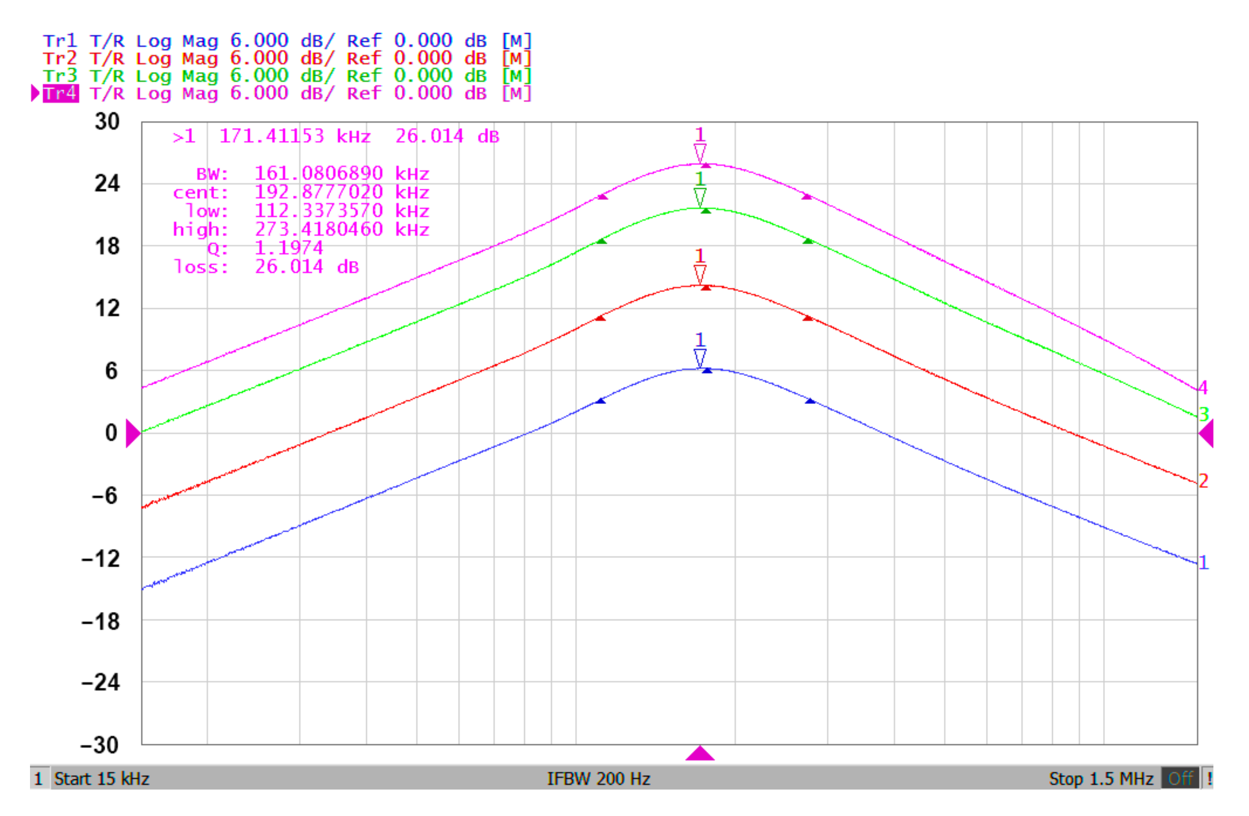Click the magenta marker 1 triangle on trace 4
The image size is (1249, 816).
(x=700, y=153)
